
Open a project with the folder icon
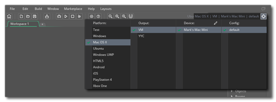(x=28, y=16)
